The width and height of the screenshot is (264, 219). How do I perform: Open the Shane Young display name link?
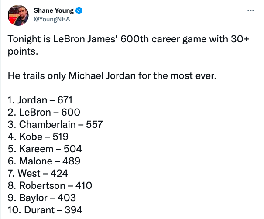click(x=54, y=10)
